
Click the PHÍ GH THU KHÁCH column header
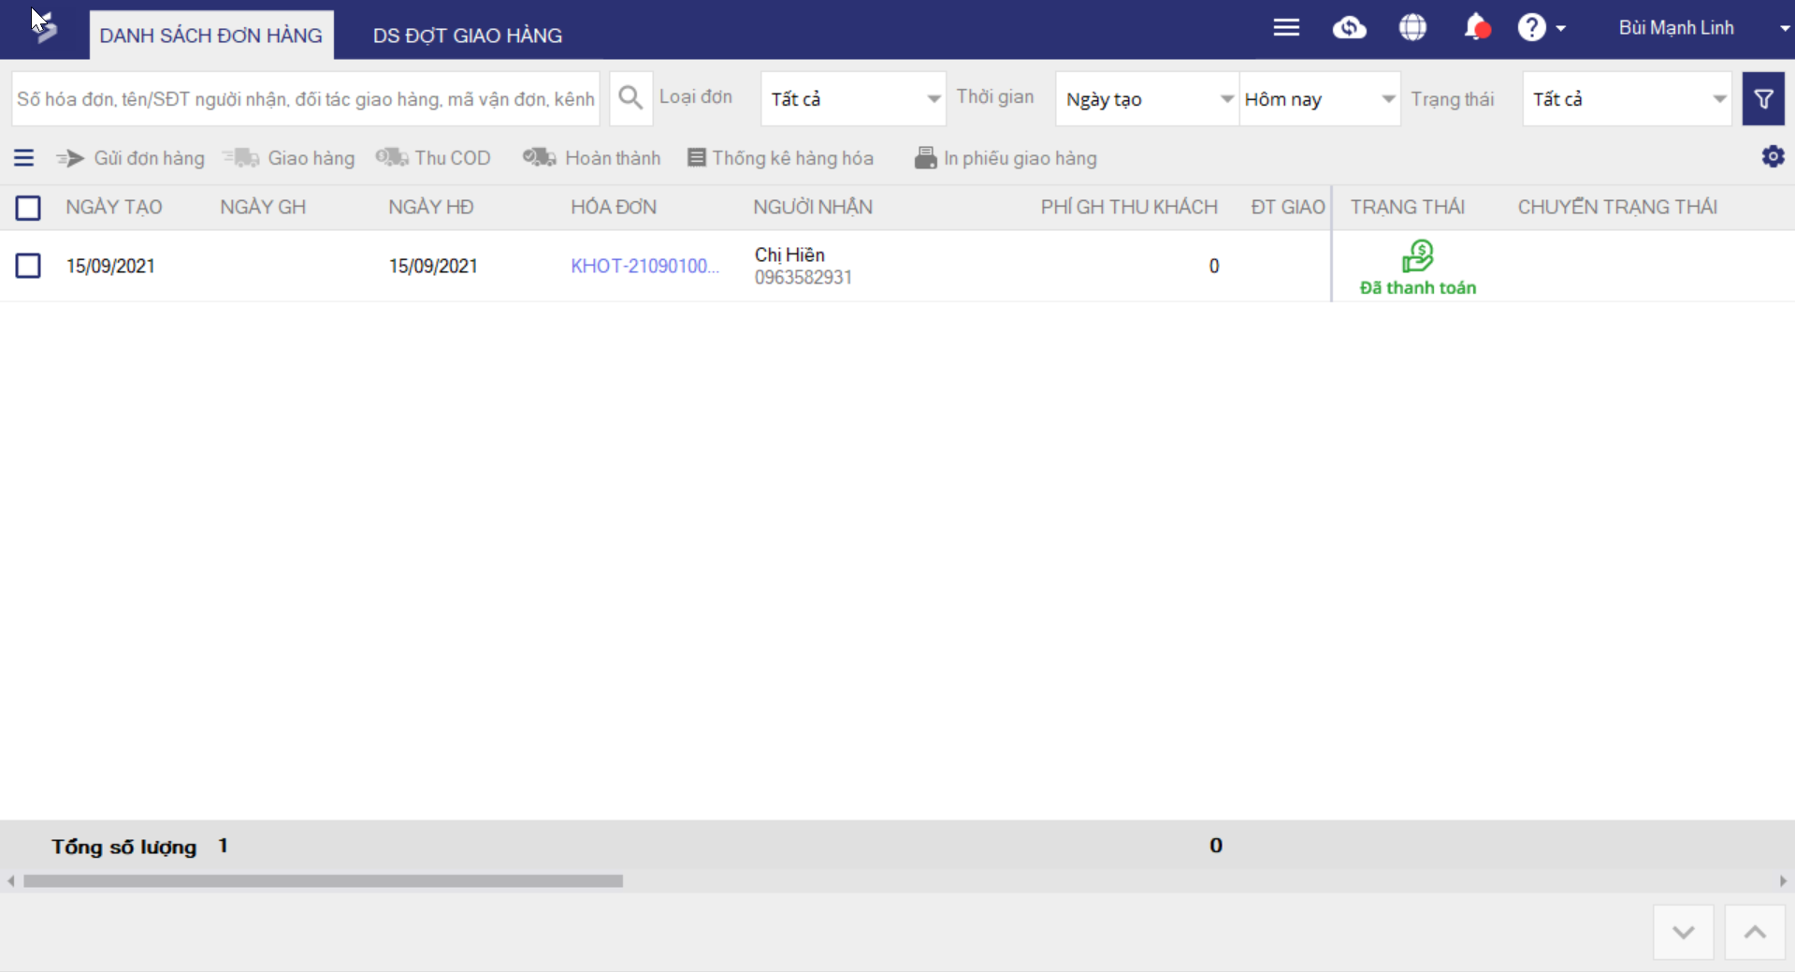point(1129,207)
